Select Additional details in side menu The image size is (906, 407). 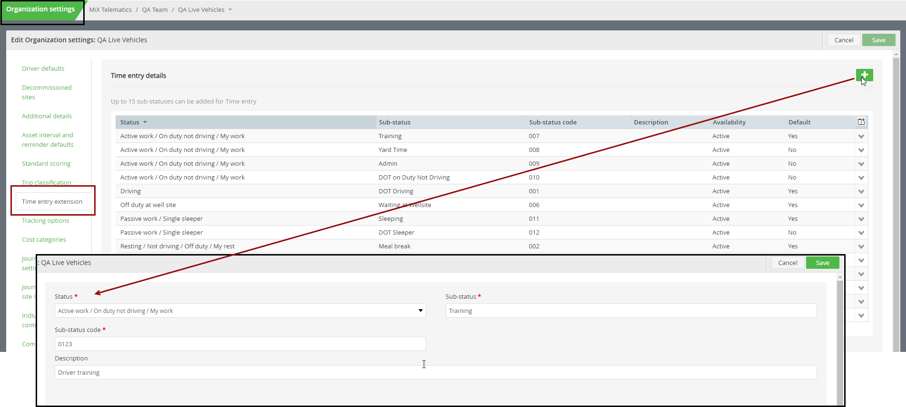pos(47,116)
